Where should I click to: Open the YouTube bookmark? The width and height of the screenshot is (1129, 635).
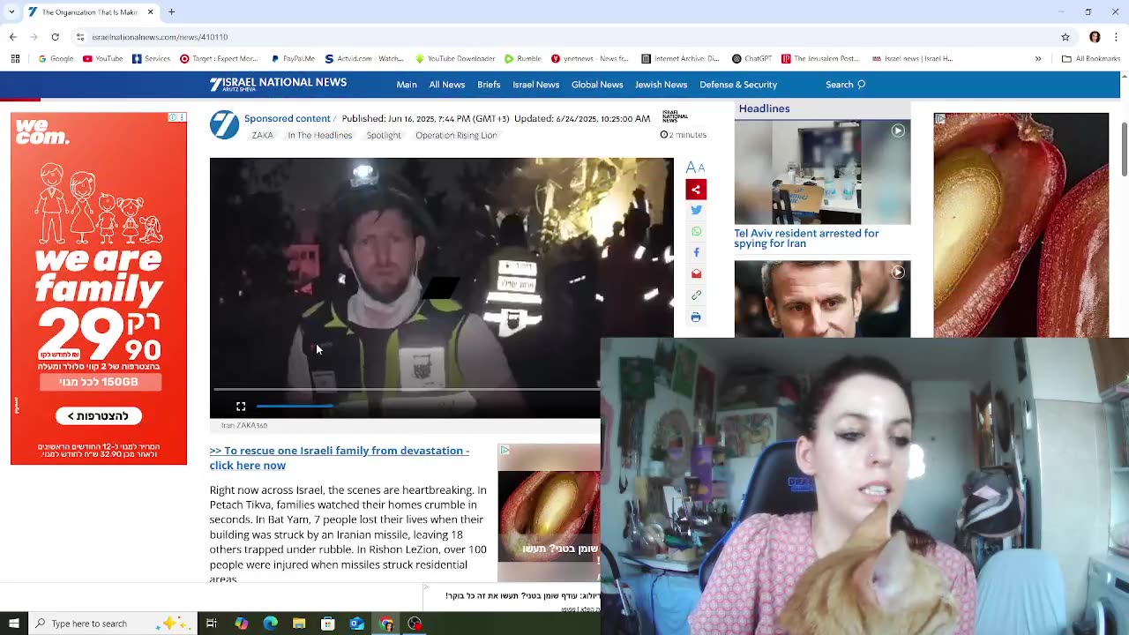tap(102, 59)
